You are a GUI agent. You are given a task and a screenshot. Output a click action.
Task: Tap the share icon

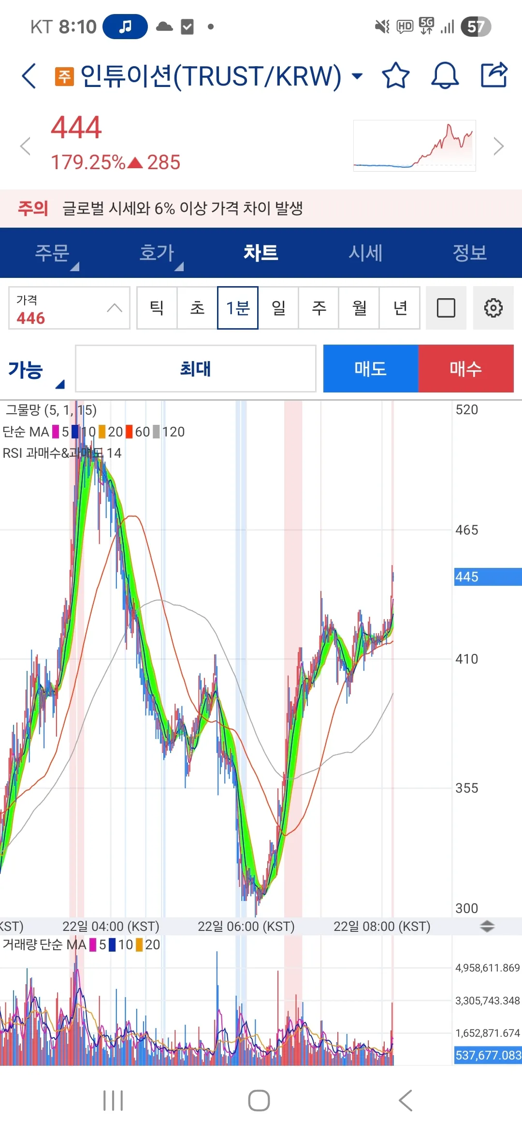pyautogui.click(x=494, y=75)
